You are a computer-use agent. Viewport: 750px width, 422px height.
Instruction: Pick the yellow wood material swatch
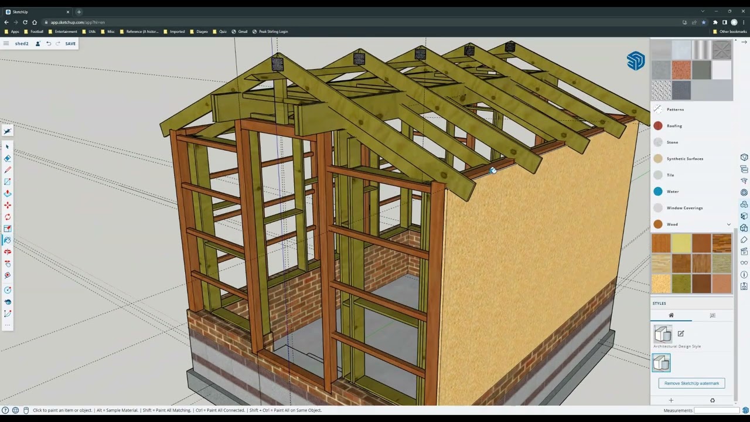pyautogui.click(x=681, y=243)
